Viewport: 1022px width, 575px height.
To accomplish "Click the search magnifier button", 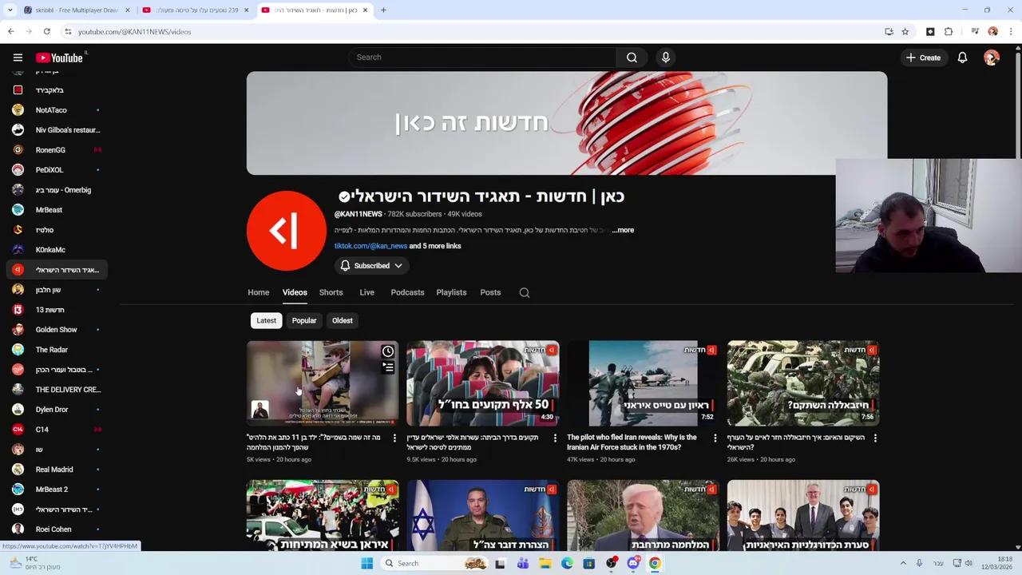I will tap(632, 57).
